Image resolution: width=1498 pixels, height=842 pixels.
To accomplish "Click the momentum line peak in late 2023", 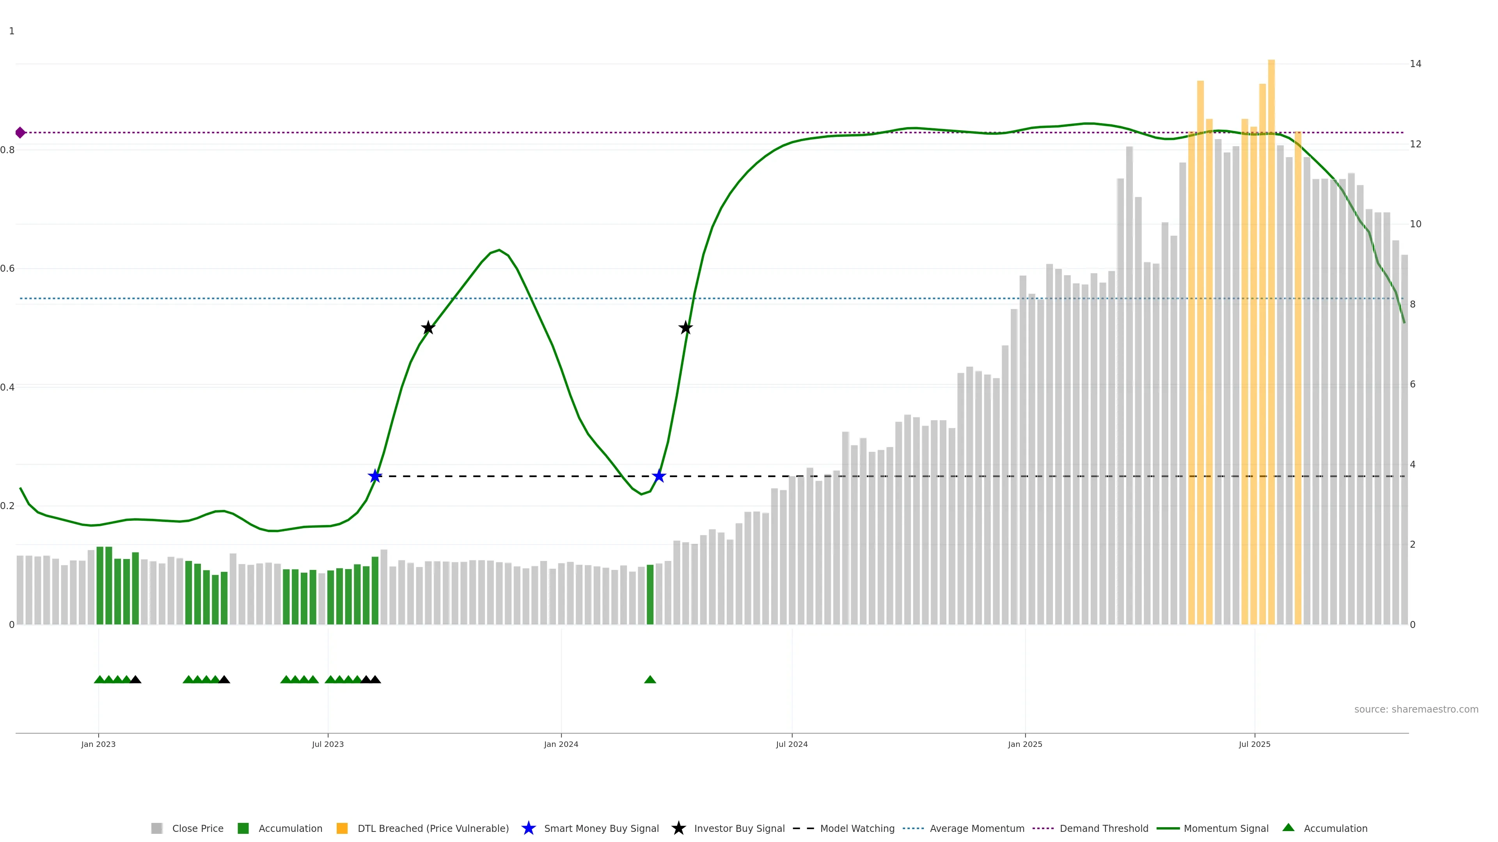I will 499,250.
